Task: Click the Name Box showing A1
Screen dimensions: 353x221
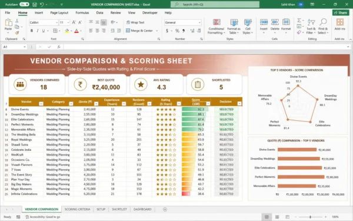Action: click(x=14, y=47)
